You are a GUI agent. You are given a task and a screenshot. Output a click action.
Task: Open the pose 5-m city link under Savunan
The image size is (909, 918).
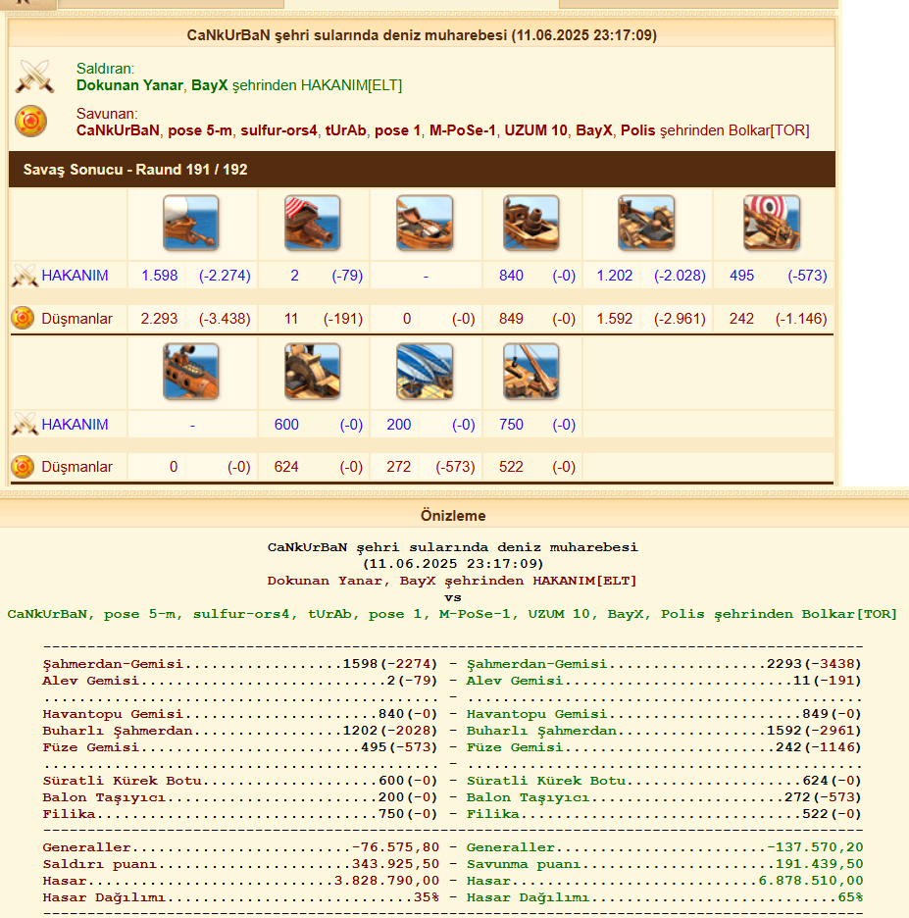pos(200,130)
